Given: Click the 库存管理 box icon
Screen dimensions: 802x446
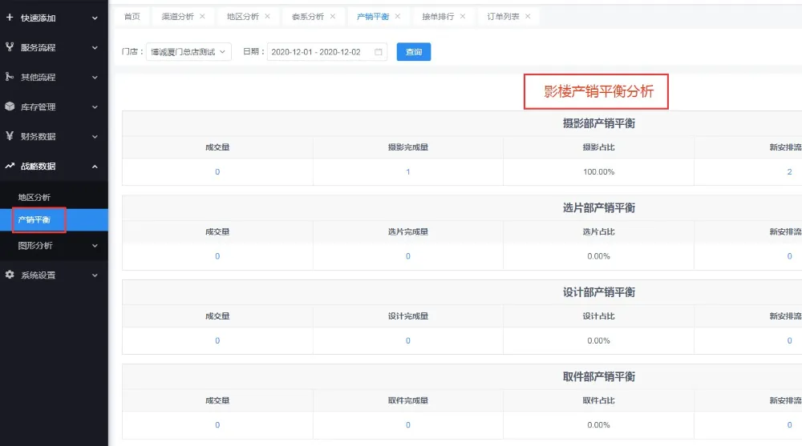Looking at the screenshot, I should (10, 106).
